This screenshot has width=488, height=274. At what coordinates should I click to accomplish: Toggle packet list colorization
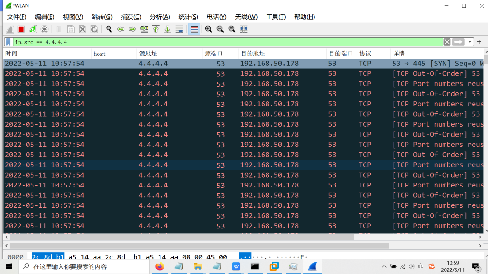[x=194, y=29]
